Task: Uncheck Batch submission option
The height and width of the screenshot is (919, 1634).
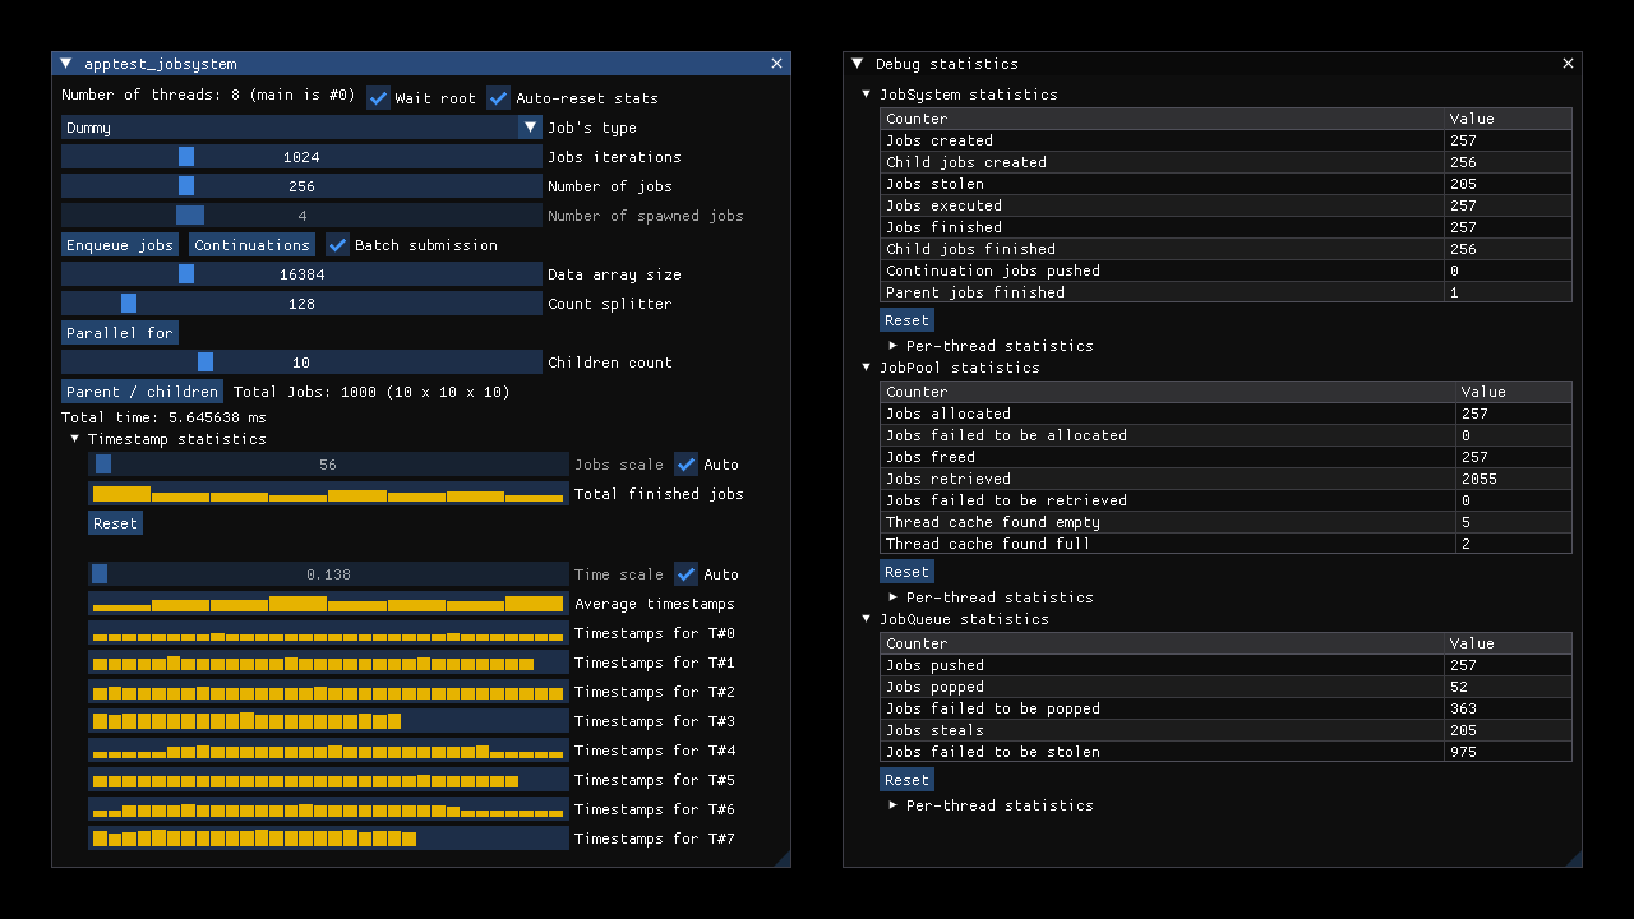Action: point(337,245)
